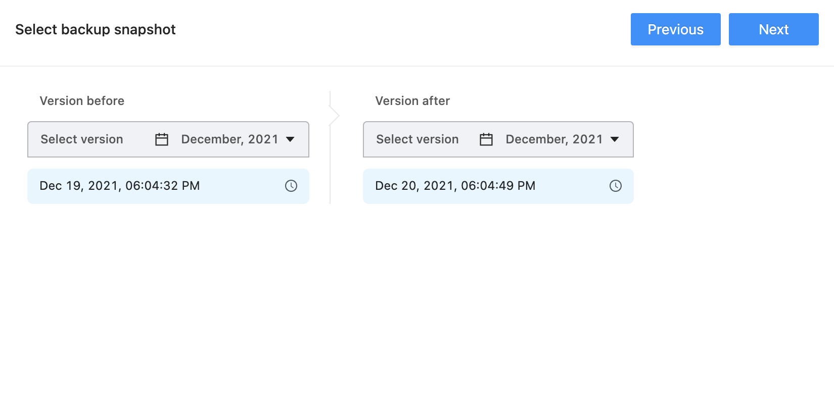Image resolution: width=834 pixels, height=418 pixels.
Task: Click the Version before label
Action: click(x=82, y=101)
